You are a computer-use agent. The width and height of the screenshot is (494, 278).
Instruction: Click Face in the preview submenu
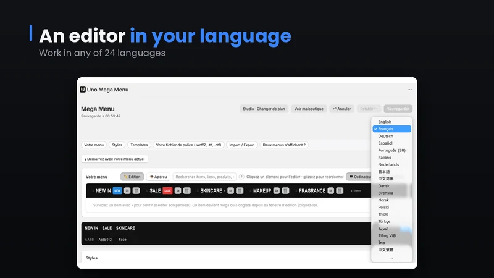click(122, 240)
